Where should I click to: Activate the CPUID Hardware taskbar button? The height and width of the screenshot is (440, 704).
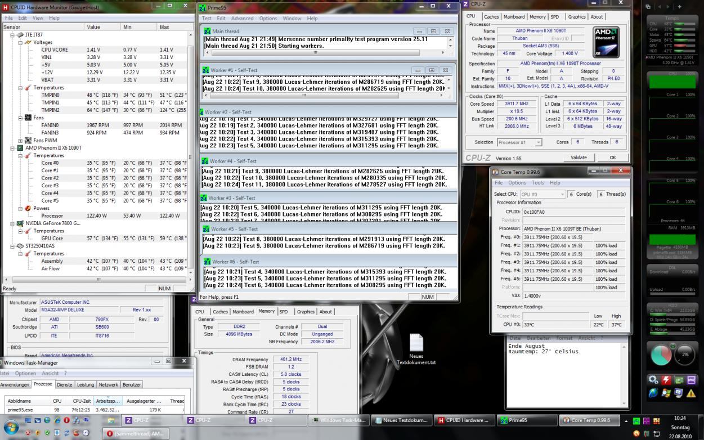click(x=463, y=420)
